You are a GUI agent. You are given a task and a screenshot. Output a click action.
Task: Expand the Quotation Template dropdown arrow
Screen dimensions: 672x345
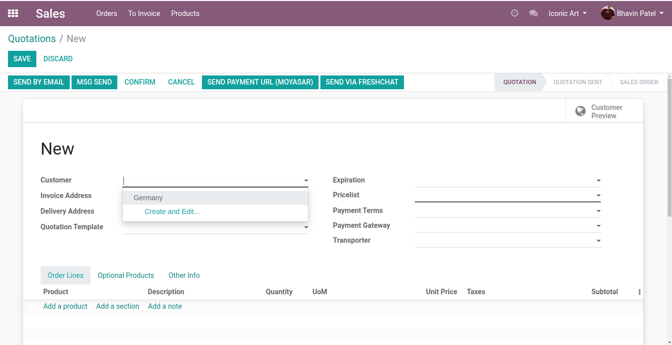coord(306,227)
